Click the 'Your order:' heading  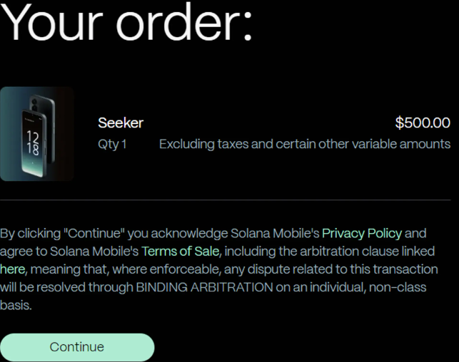pos(126,22)
